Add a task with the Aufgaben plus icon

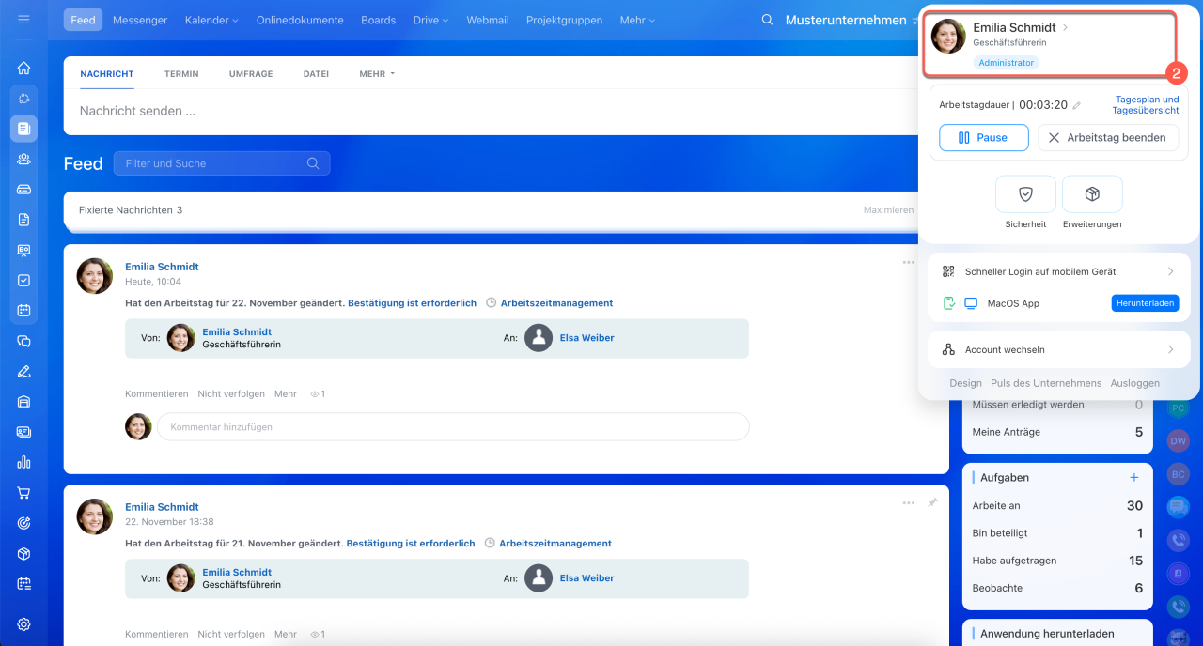click(1133, 477)
